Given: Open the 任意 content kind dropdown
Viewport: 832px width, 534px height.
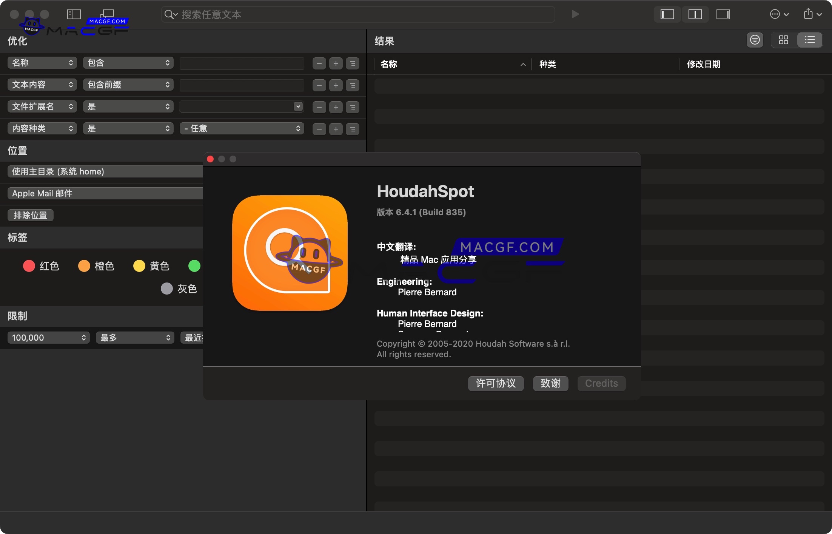Looking at the screenshot, I should [242, 128].
